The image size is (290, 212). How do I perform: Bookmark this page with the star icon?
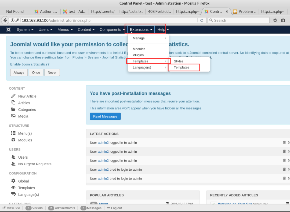pos(275,20)
